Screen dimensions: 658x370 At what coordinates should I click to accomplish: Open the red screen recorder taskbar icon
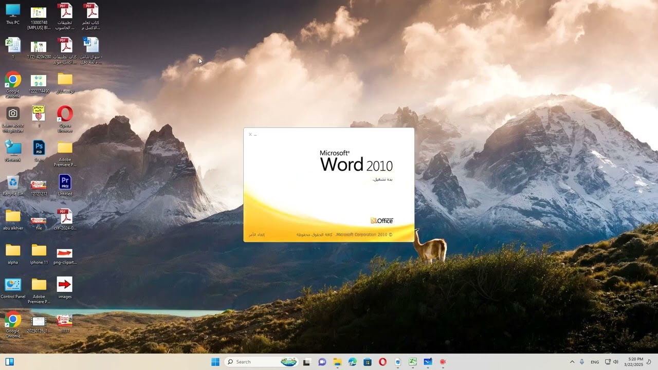443,362
